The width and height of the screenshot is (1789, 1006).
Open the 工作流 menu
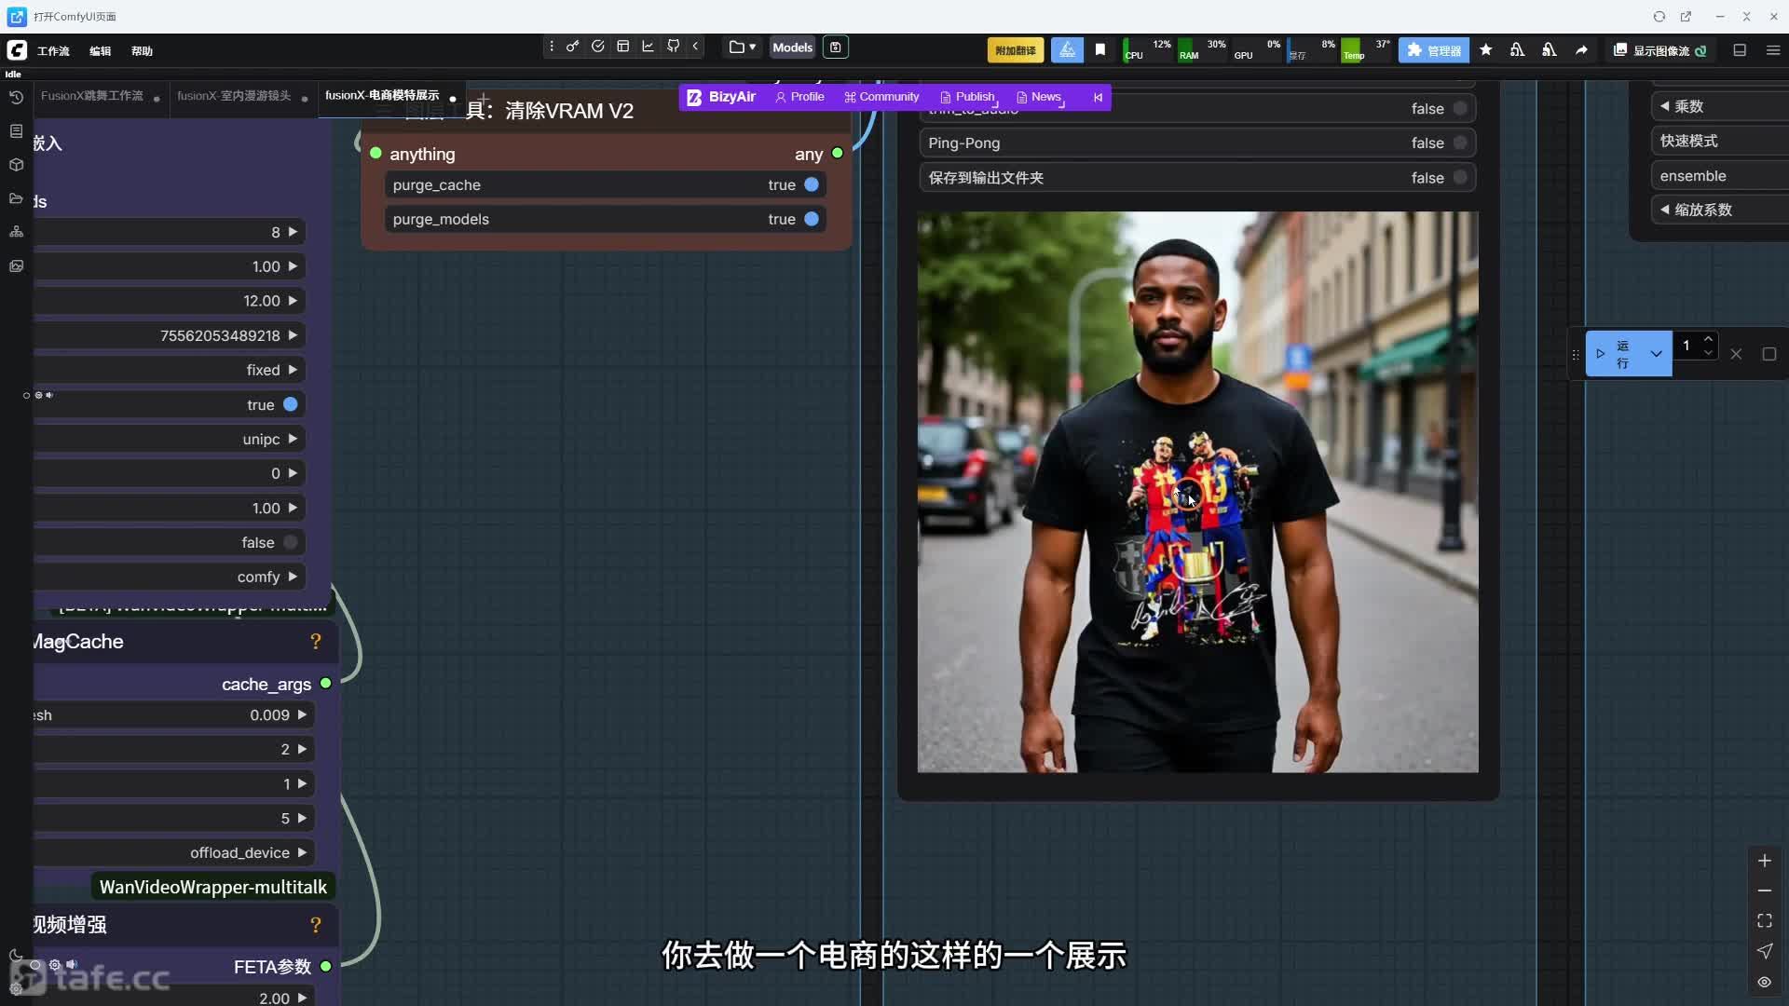(x=53, y=51)
